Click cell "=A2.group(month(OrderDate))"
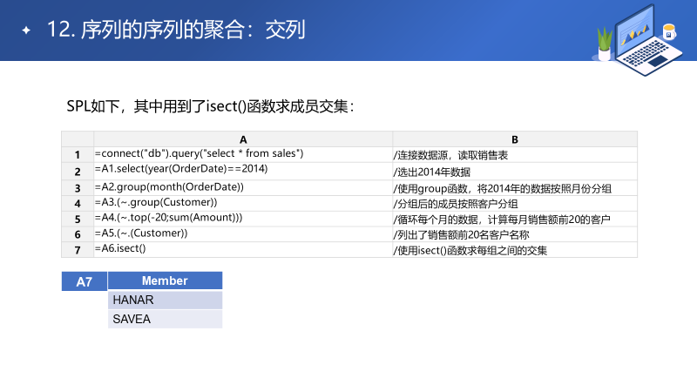697x392 pixels. pyautogui.click(x=243, y=188)
